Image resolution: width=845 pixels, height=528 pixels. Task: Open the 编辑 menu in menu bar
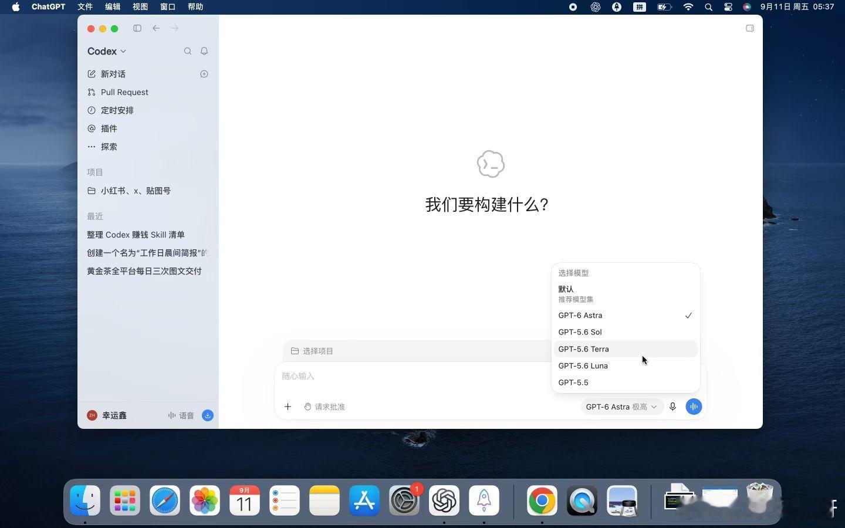pyautogui.click(x=113, y=7)
